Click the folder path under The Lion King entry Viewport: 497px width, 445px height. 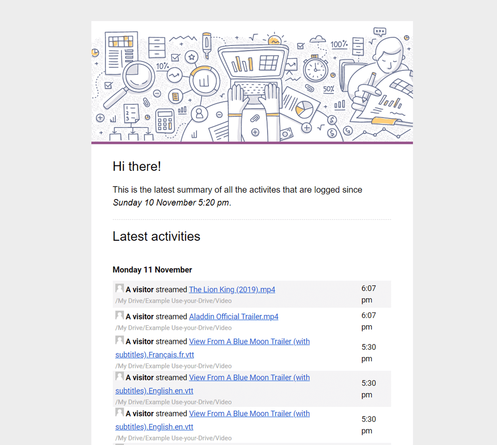click(x=173, y=301)
